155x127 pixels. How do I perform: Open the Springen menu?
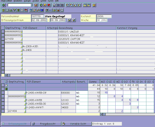pos(27,1)
